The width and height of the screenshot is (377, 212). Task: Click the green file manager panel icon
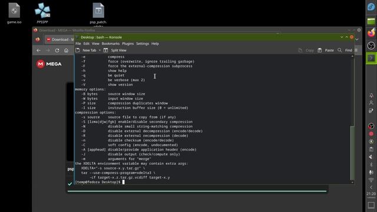(371, 21)
